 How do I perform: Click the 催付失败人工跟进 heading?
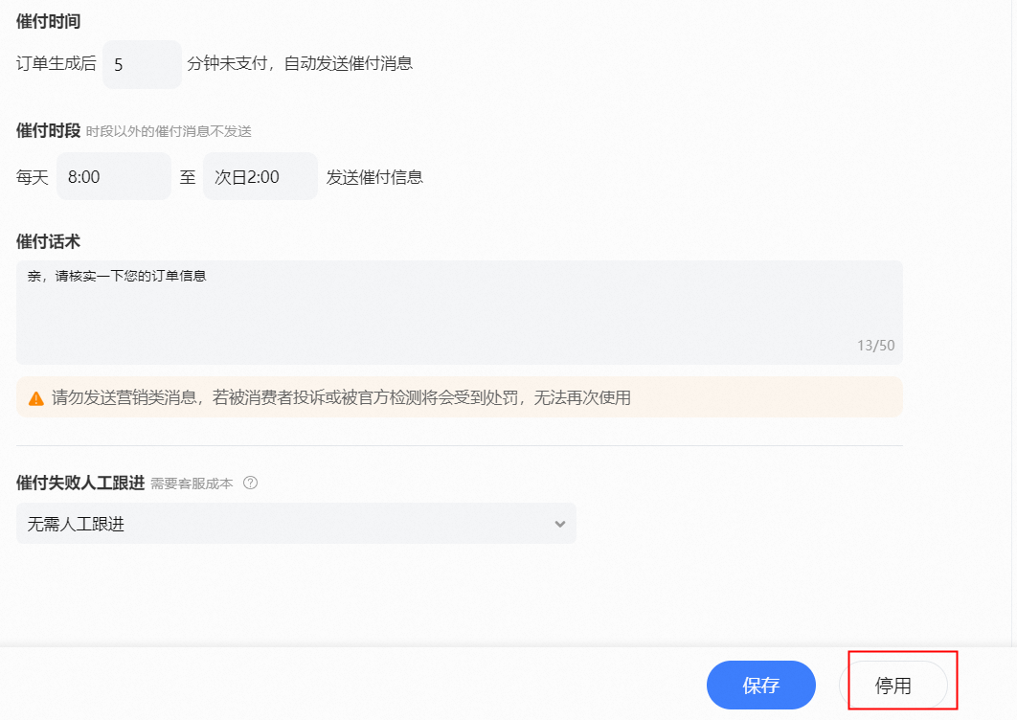pos(80,483)
